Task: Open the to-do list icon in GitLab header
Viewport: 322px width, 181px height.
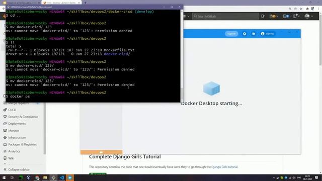Action: pyautogui.click(x=286, y=16)
